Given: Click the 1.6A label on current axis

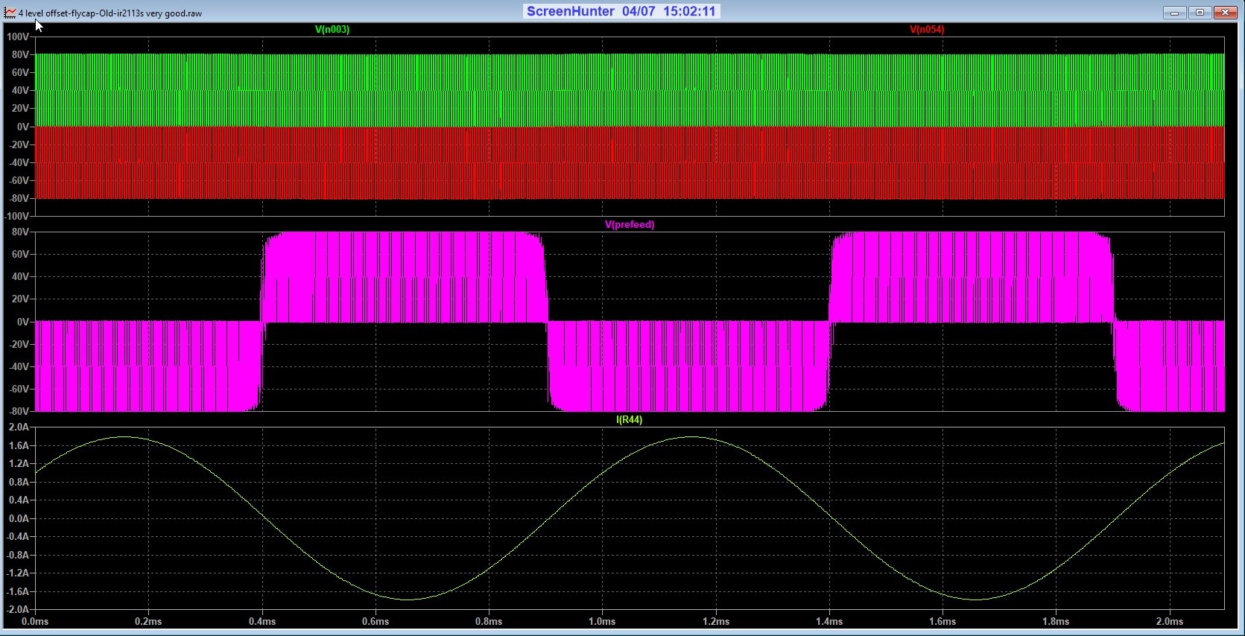Looking at the screenshot, I should pyautogui.click(x=19, y=446).
